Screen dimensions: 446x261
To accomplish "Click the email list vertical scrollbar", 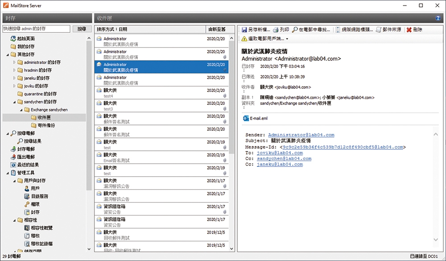I will pos(231,97).
